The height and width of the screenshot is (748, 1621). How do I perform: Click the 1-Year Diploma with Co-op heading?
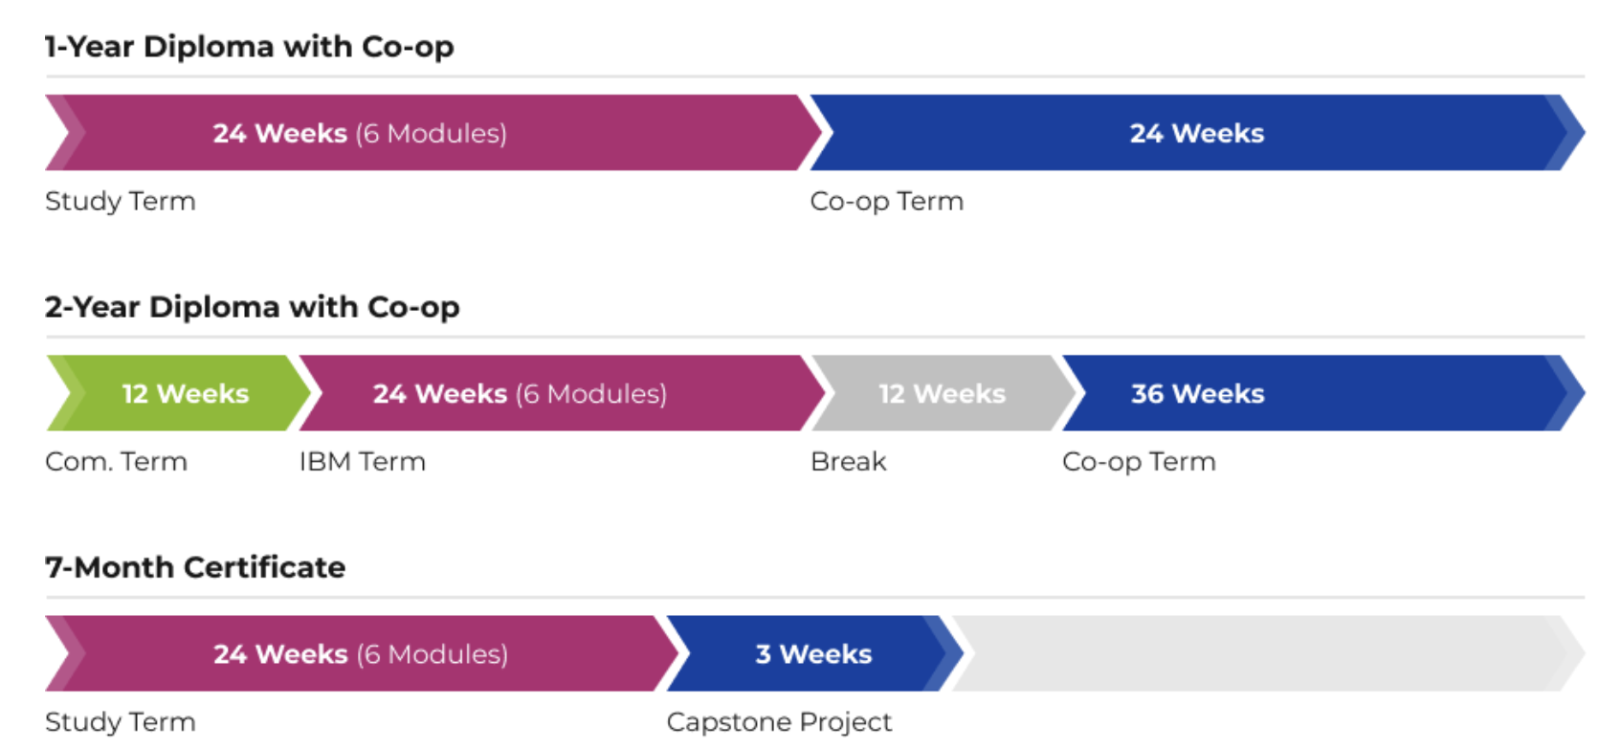[249, 47]
